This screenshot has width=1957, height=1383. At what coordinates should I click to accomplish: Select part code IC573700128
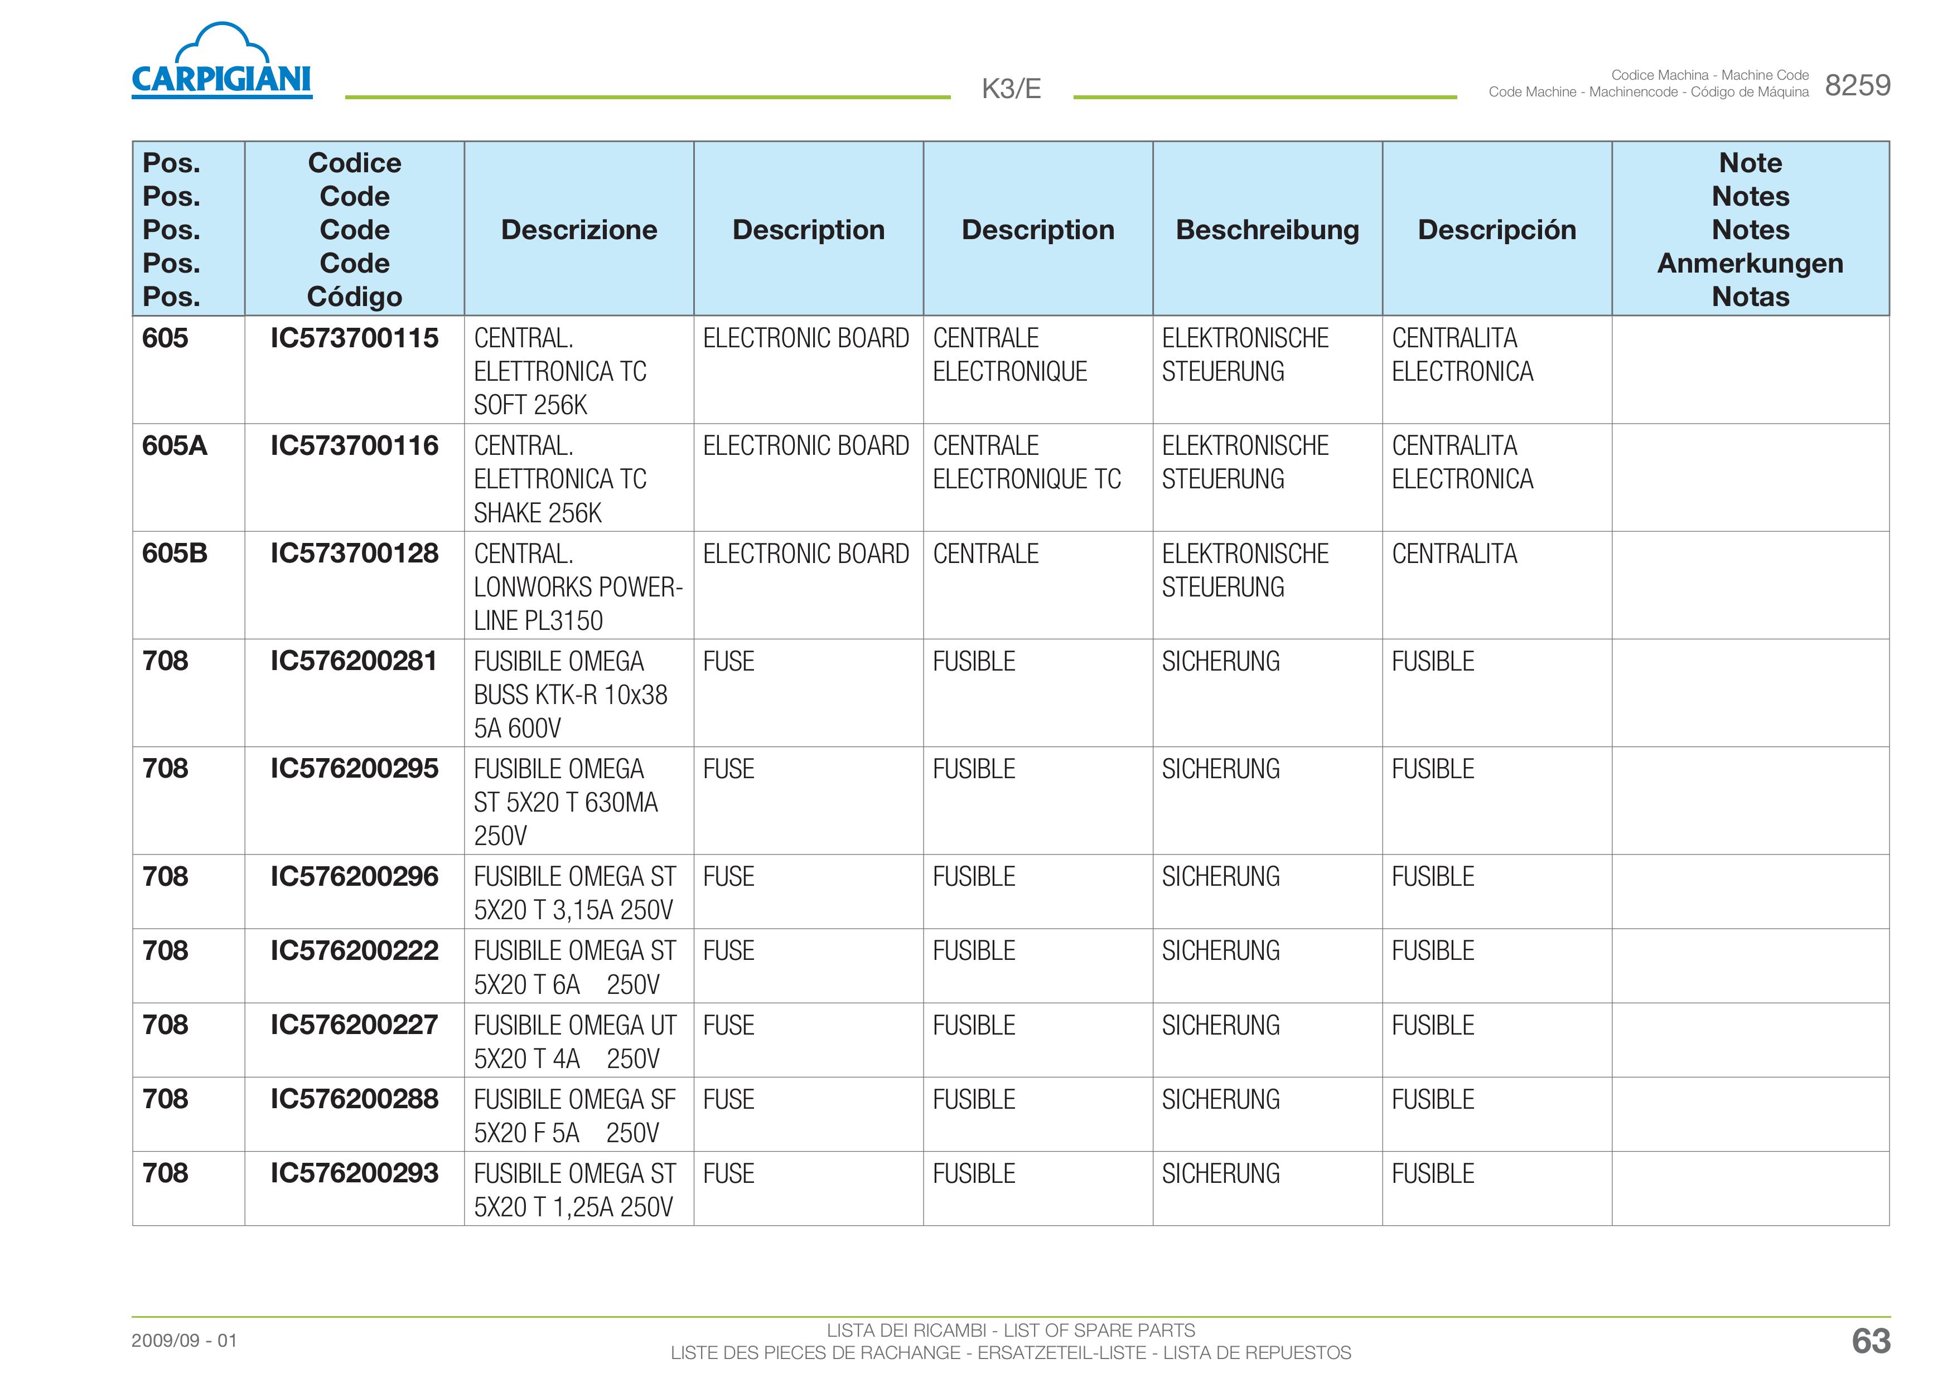(x=355, y=554)
